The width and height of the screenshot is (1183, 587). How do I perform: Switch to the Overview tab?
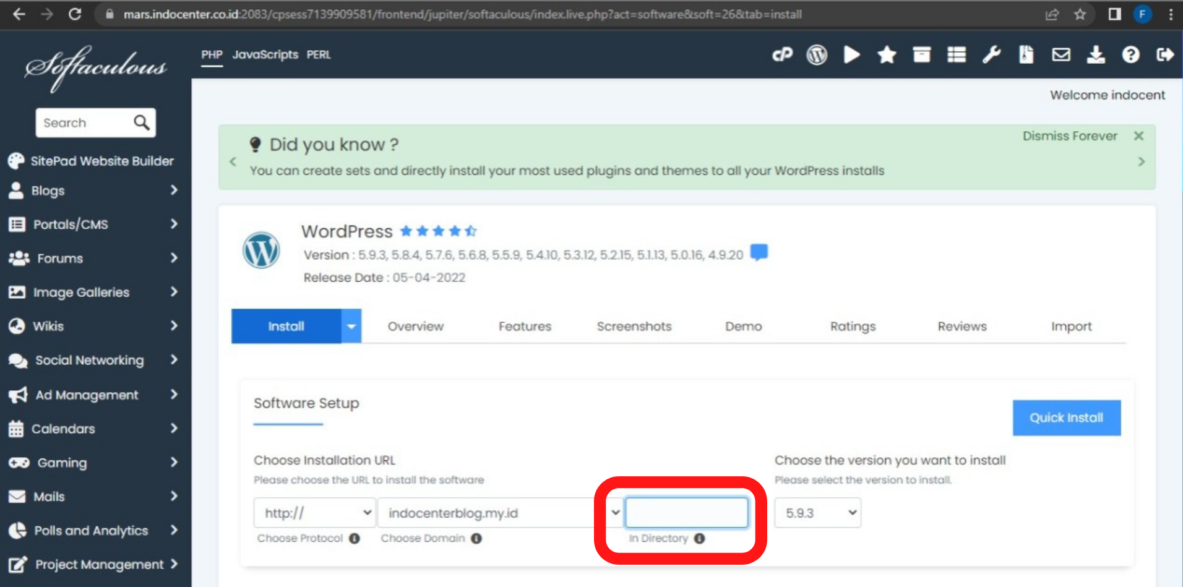tap(416, 327)
